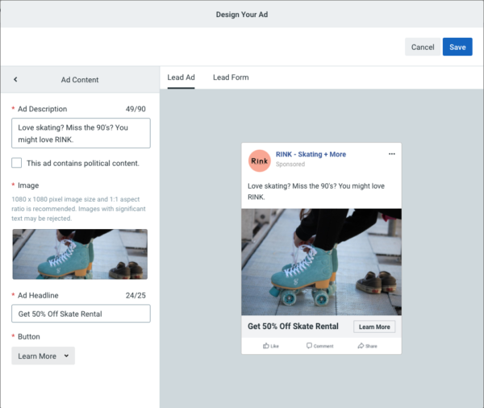Select the Lead Ad tab

click(181, 77)
